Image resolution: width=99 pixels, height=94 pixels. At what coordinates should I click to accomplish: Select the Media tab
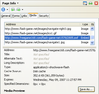pos(33,15)
